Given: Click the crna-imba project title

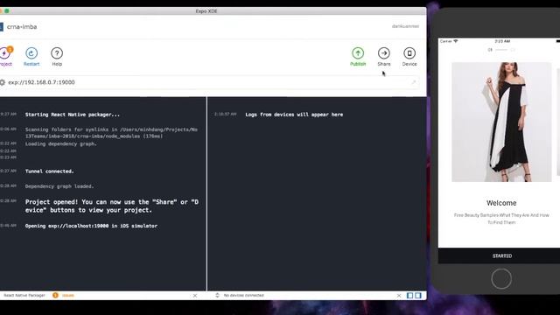Looking at the screenshot, I should click(x=22, y=27).
